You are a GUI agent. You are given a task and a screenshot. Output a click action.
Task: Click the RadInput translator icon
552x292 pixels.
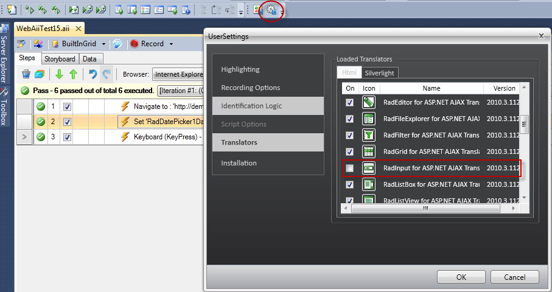click(369, 168)
